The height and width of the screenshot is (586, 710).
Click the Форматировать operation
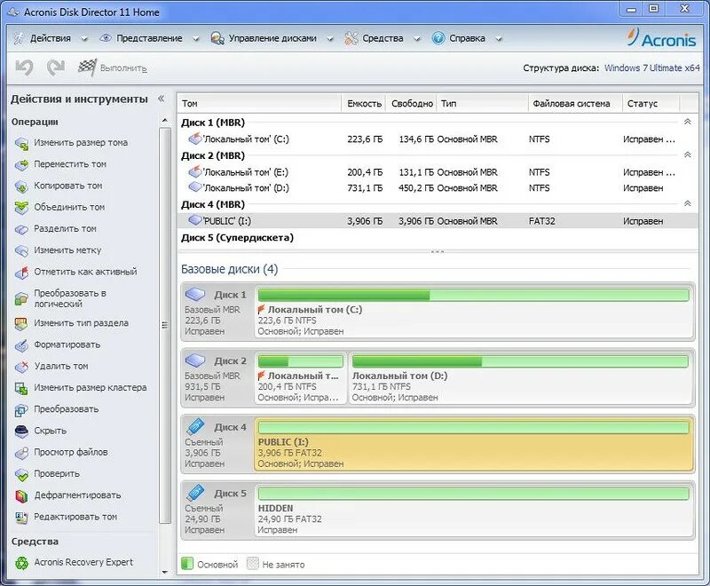tap(67, 344)
